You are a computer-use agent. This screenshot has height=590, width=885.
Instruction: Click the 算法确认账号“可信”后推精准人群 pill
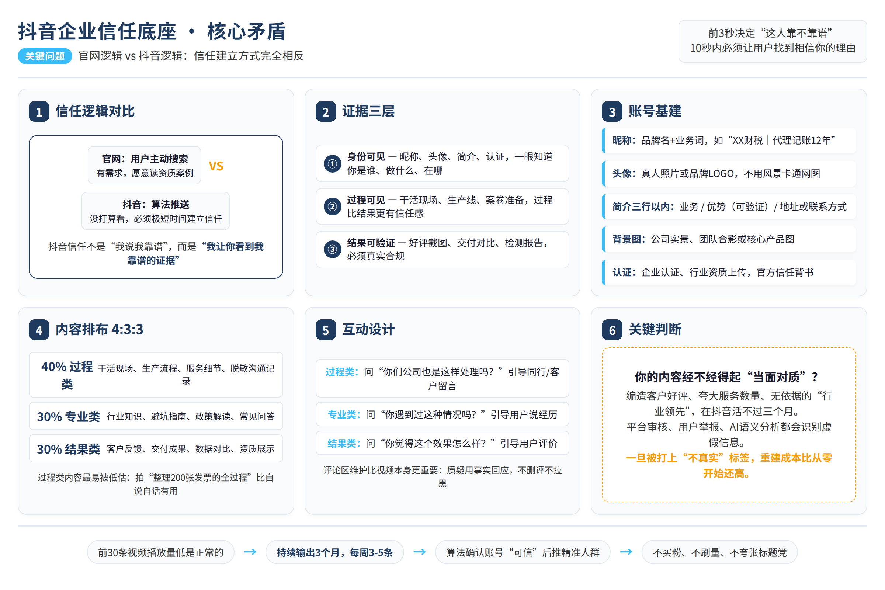[x=523, y=552]
